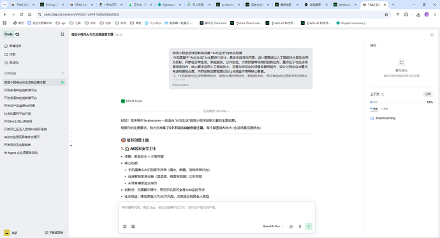440x238 pixels.
Task: Collapse the right panel via top-right icon
Action: pos(432,35)
